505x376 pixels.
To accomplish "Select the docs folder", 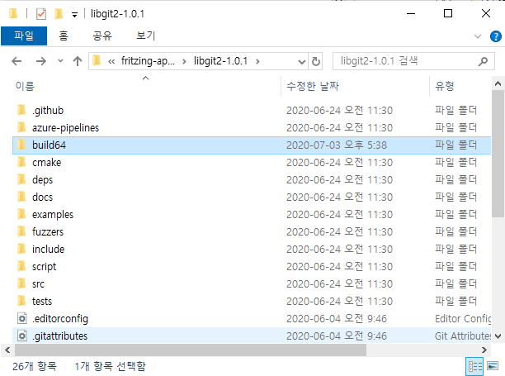I will point(252,198).
